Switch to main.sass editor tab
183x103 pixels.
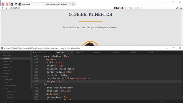60,53
